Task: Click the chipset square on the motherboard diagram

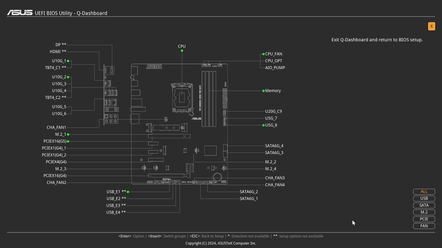Action: (210, 151)
